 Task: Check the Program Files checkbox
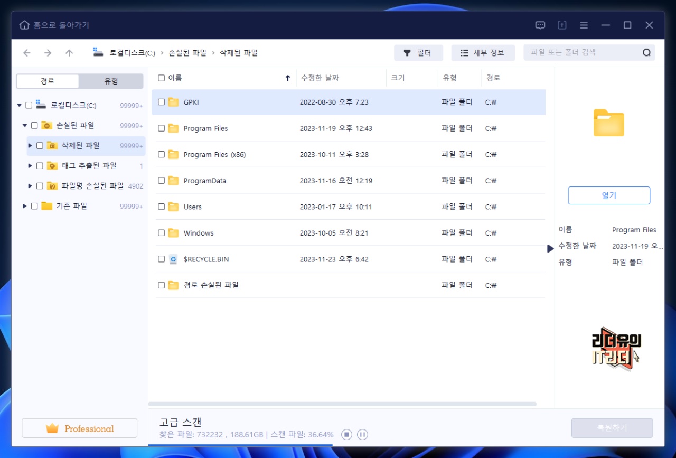click(162, 128)
